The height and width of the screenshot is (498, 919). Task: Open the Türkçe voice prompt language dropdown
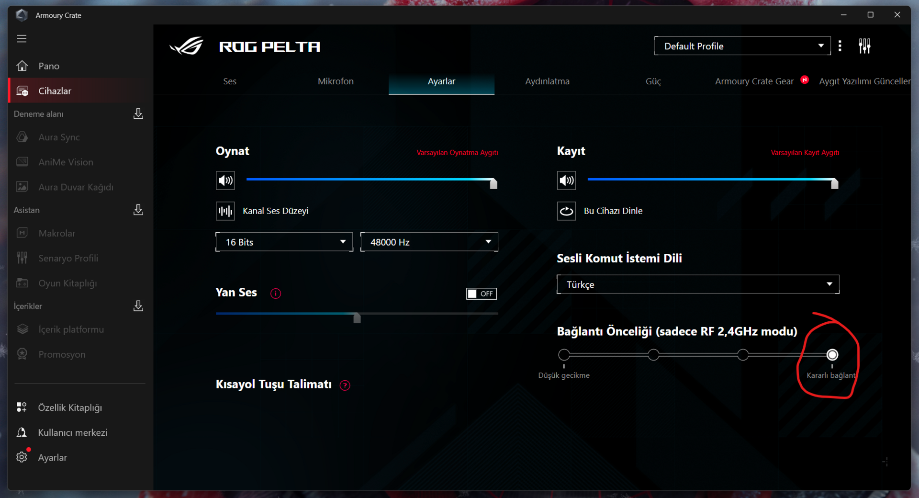pos(698,284)
